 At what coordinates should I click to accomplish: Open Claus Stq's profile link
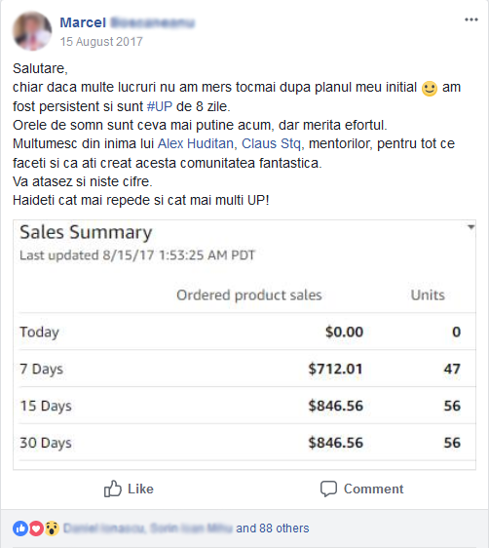coord(271,144)
